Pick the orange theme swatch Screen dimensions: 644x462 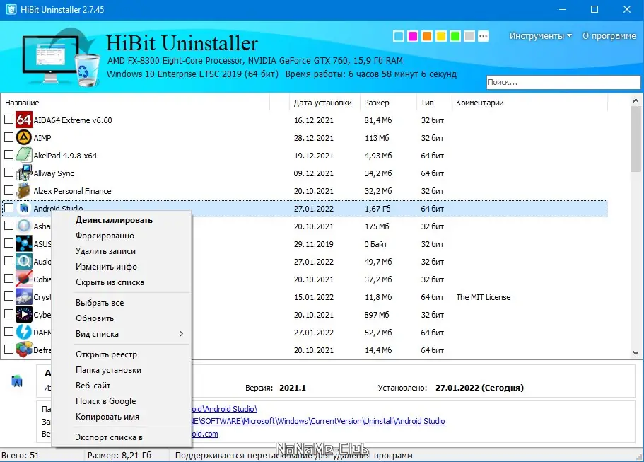click(427, 36)
